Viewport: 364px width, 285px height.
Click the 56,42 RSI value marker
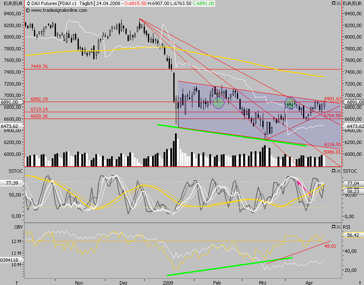pos(353,235)
